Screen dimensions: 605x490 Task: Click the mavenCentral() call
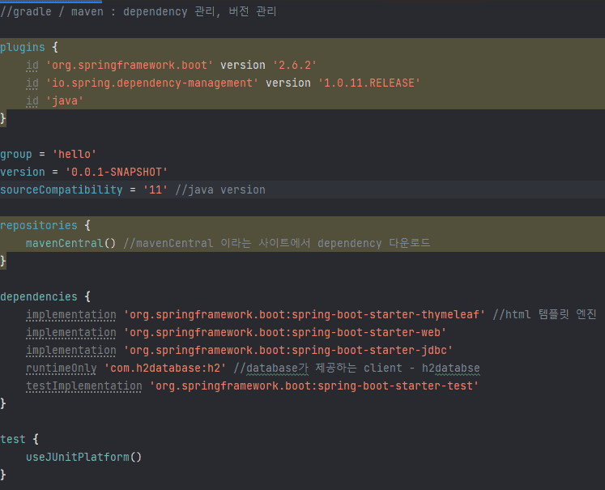pos(71,243)
